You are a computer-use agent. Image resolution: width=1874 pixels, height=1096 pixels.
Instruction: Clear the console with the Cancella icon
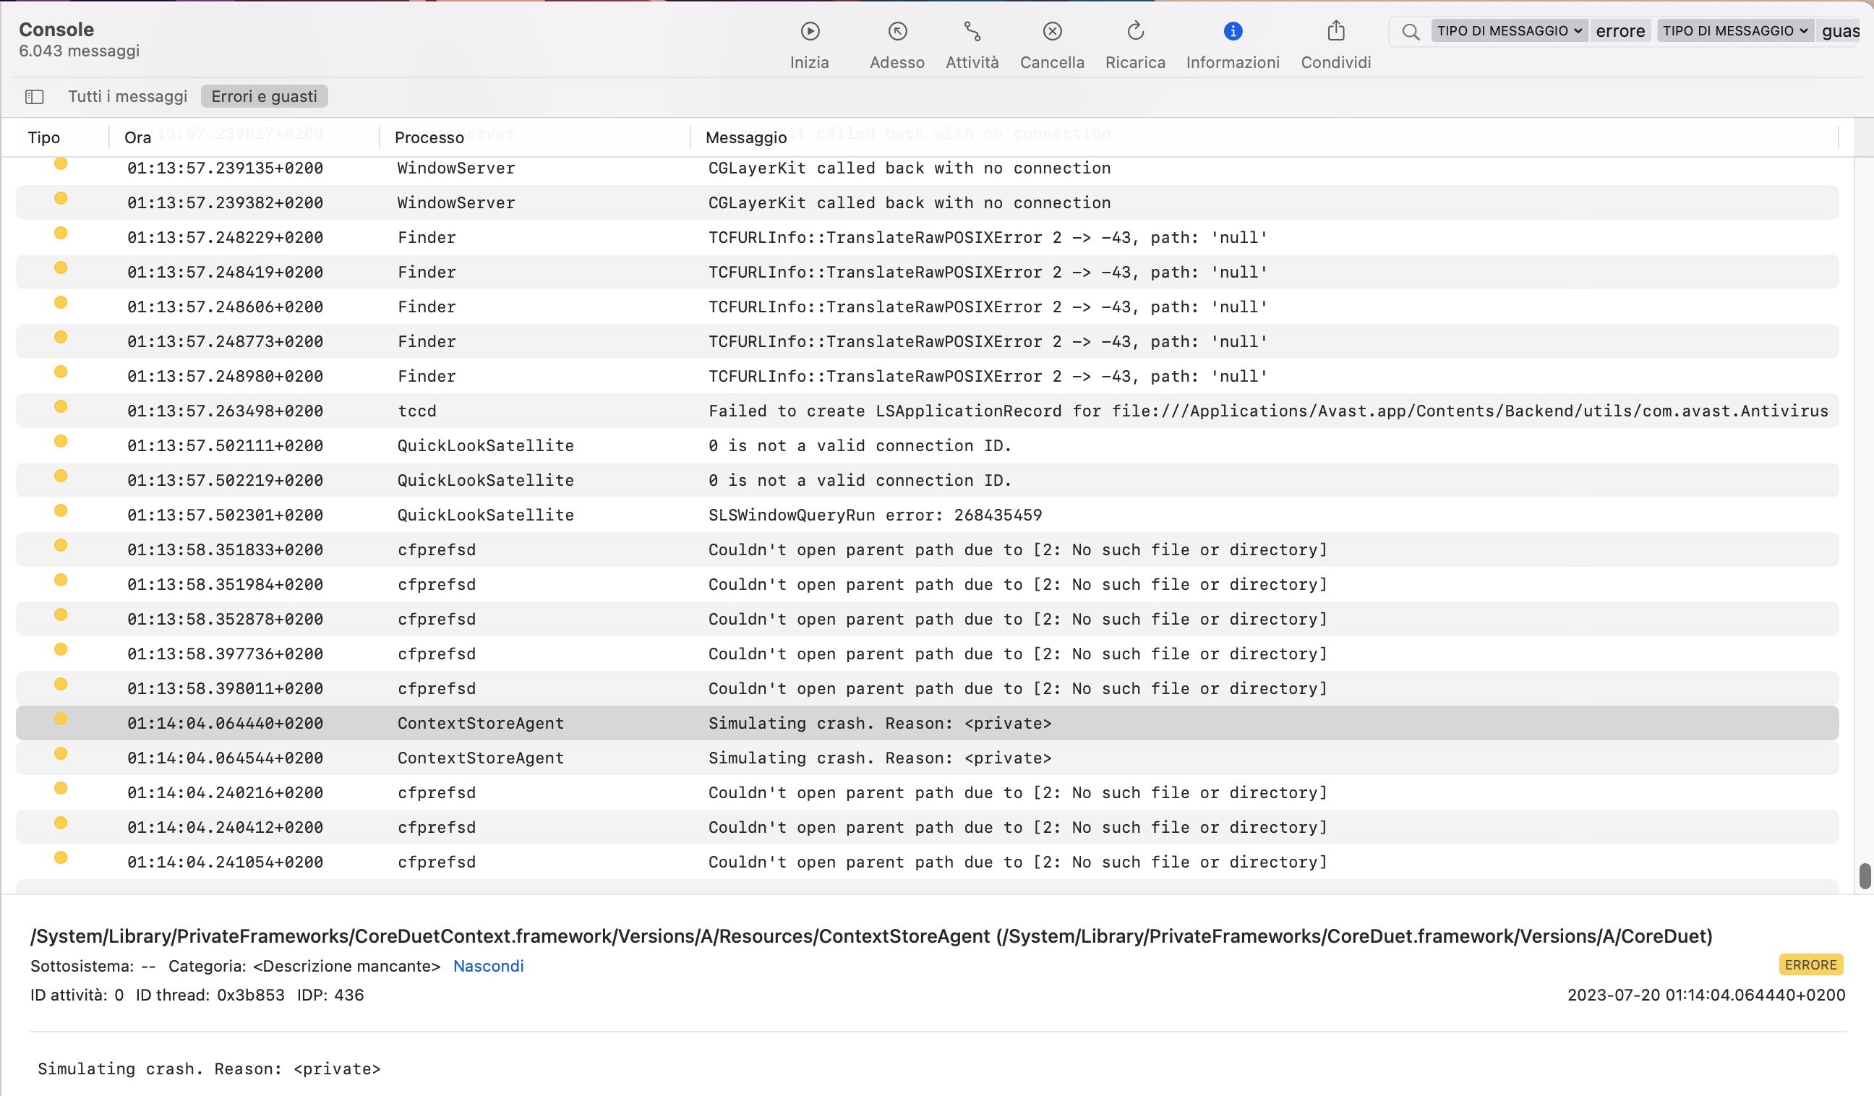tap(1051, 31)
